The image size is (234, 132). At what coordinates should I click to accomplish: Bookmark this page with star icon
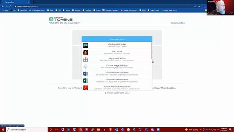pyautogui.click(x=199, y=7)
